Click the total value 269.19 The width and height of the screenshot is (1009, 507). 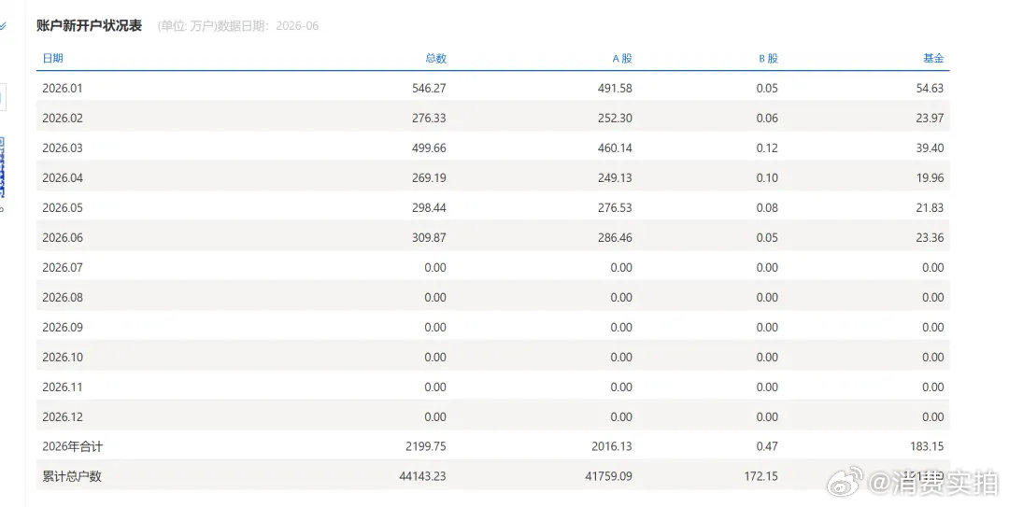click(429, 177)
